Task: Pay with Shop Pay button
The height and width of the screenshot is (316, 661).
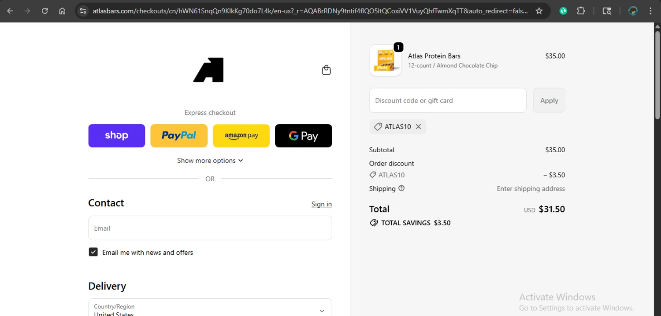Action: [117, 136]
